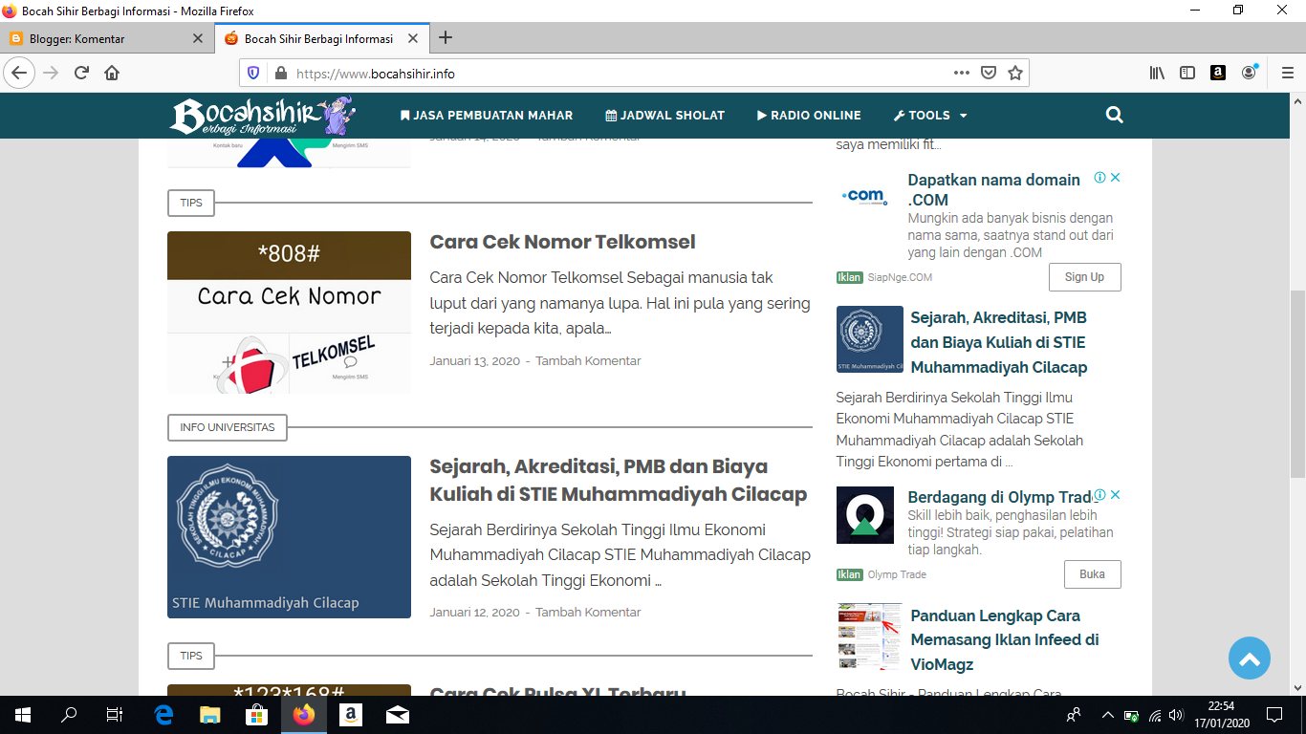Open STIE Muhammadiyah Cilacap main article title
This screenshot has height=734, width=1306.
(x=618, y=481)
